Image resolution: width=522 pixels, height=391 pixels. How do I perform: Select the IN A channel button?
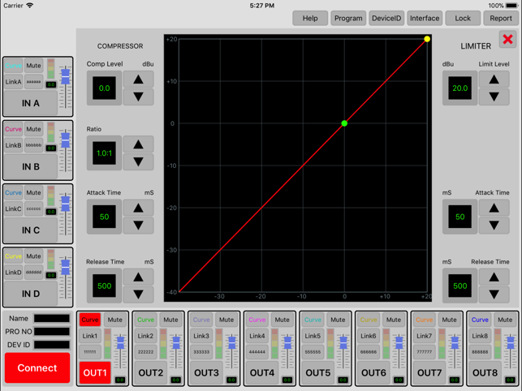pos(31,103)
